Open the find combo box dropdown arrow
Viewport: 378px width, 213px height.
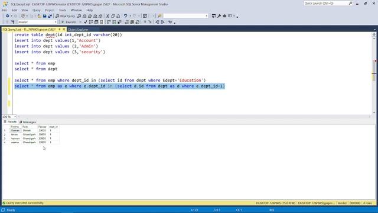pos(207,16)
